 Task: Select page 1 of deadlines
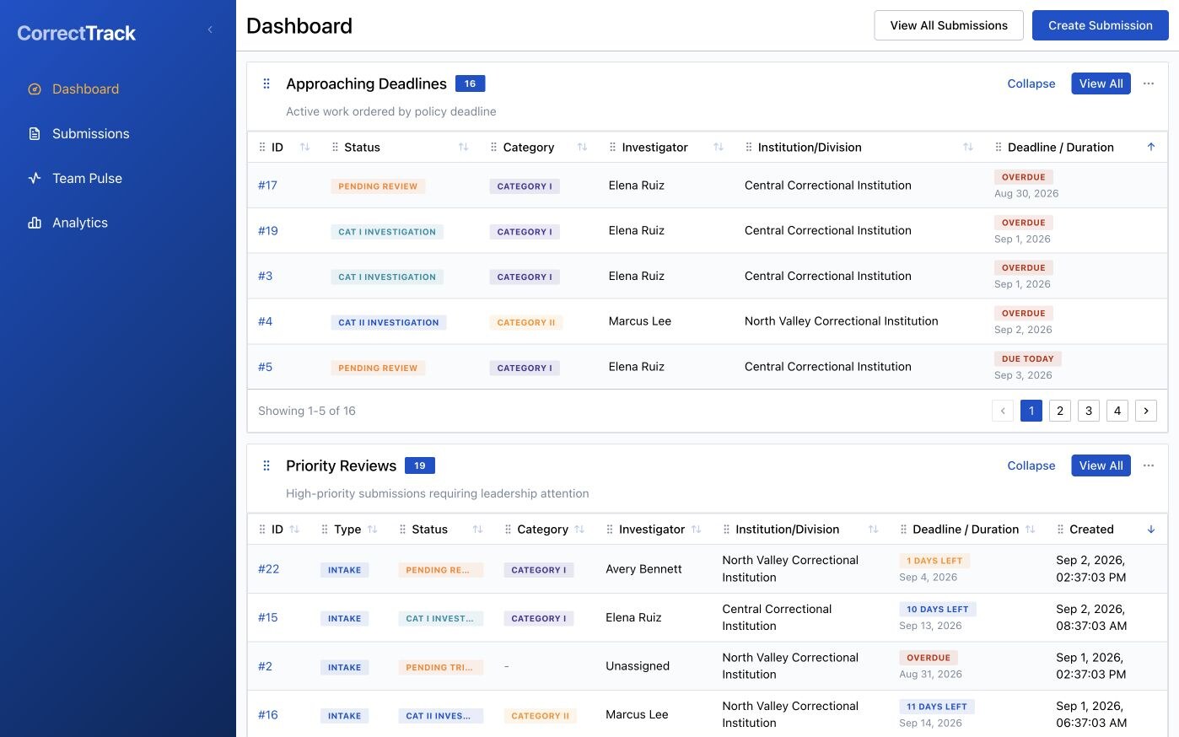(1031, 411)
